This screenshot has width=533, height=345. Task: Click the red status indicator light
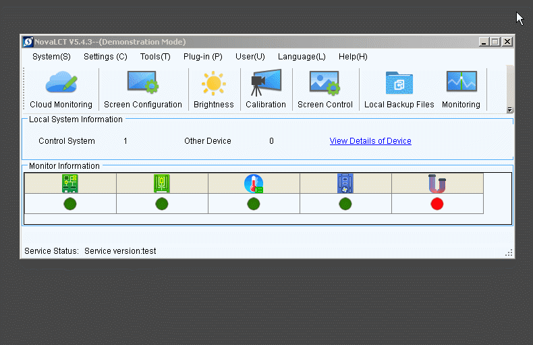coord(437,204)
